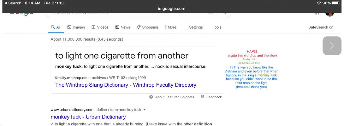Open the Urban Dictionary result link
Viewport: 344px width, 126px height.
(x=88, y=117)
